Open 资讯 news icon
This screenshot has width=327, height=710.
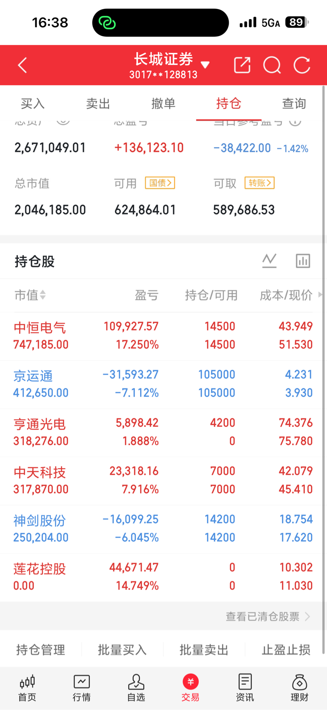[245, 688]
